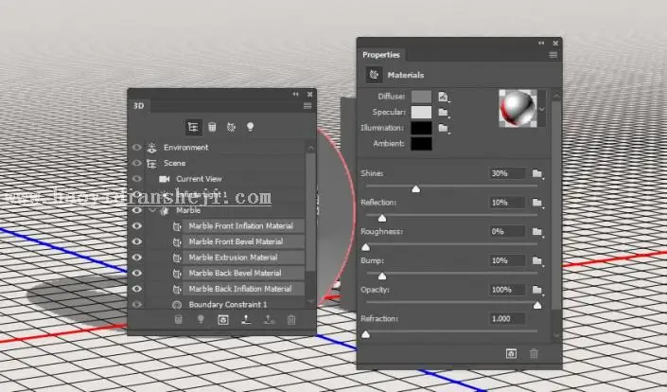The width and height of the screenshot is (667, 392).
Task: Collapse the Properties panel with double arrows
Action: tap(541, 43)
